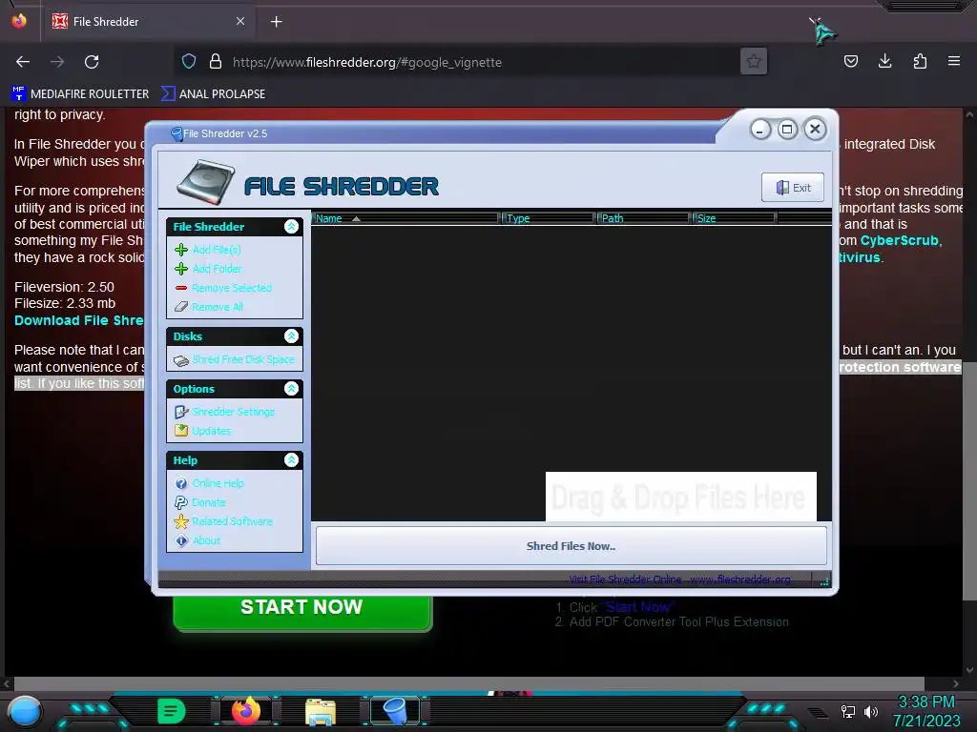Open the Shred Free Disk Space link
This screenshot has height=732, width=977.
click(243, 359)
